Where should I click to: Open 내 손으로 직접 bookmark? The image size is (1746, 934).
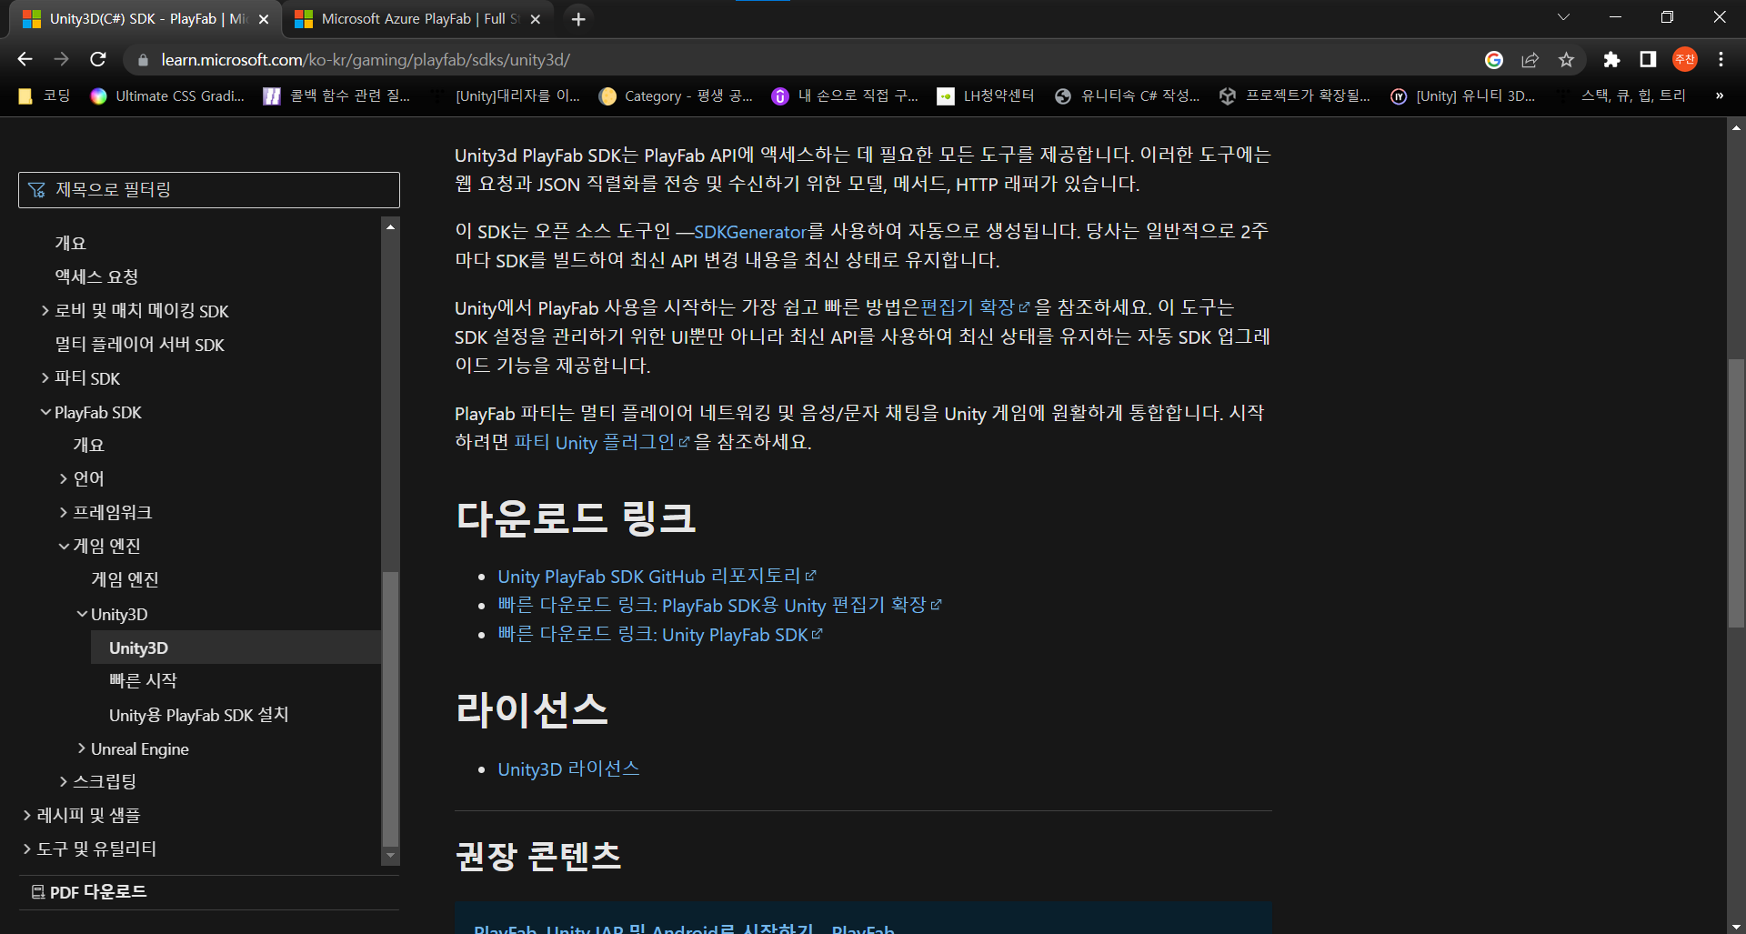click(x=845, y=95)
